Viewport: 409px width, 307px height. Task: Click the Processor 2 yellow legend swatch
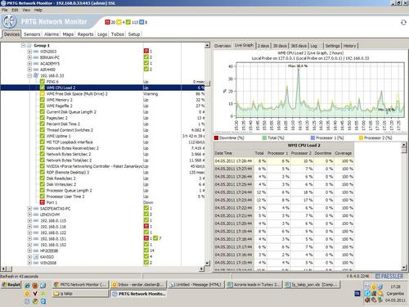coord(361,138)
